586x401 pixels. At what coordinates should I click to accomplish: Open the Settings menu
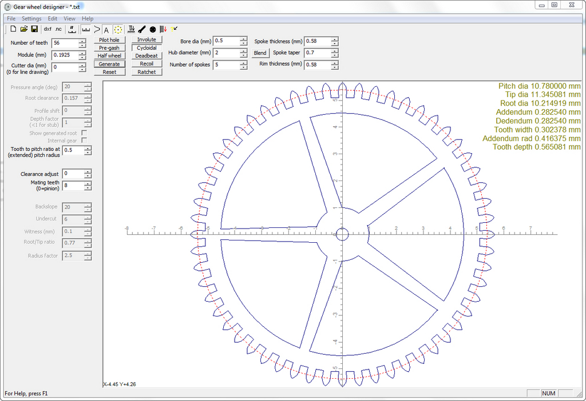pyautogui.click(x=31, y=19)
